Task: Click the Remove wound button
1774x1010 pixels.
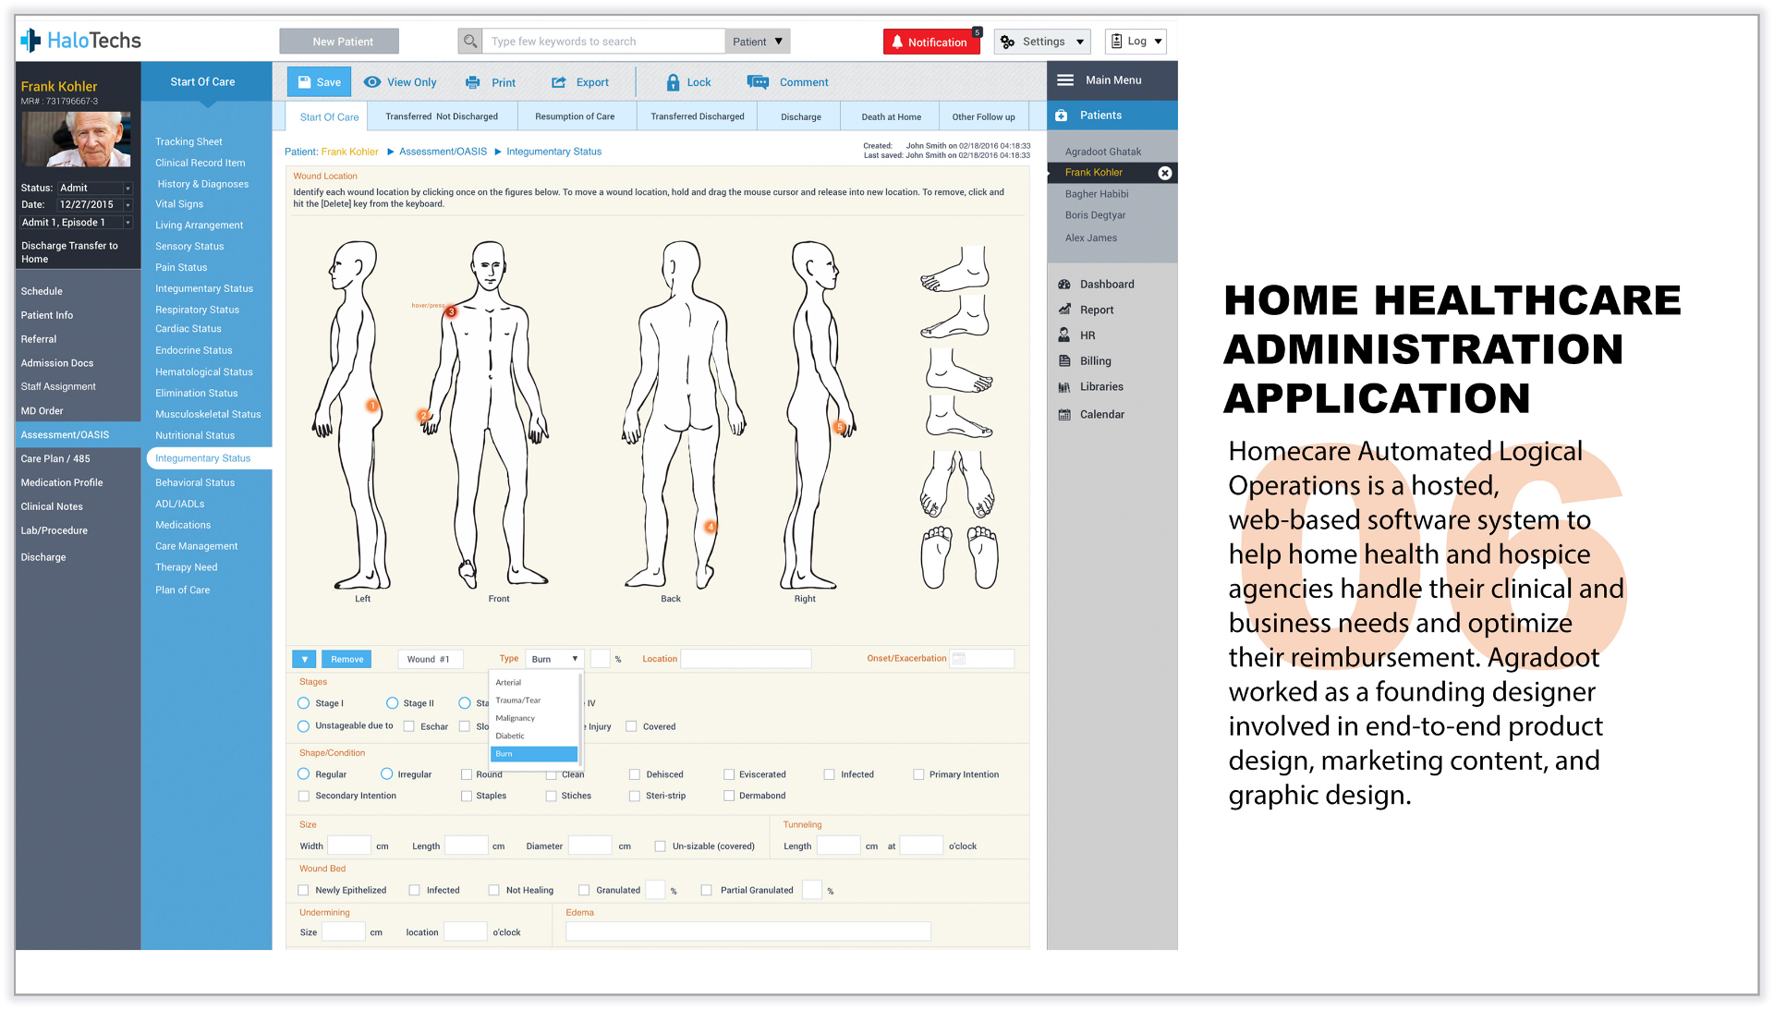Action: pos(346,659)
